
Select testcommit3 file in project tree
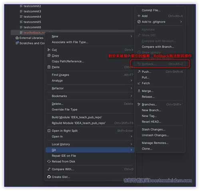click(32, 12)
